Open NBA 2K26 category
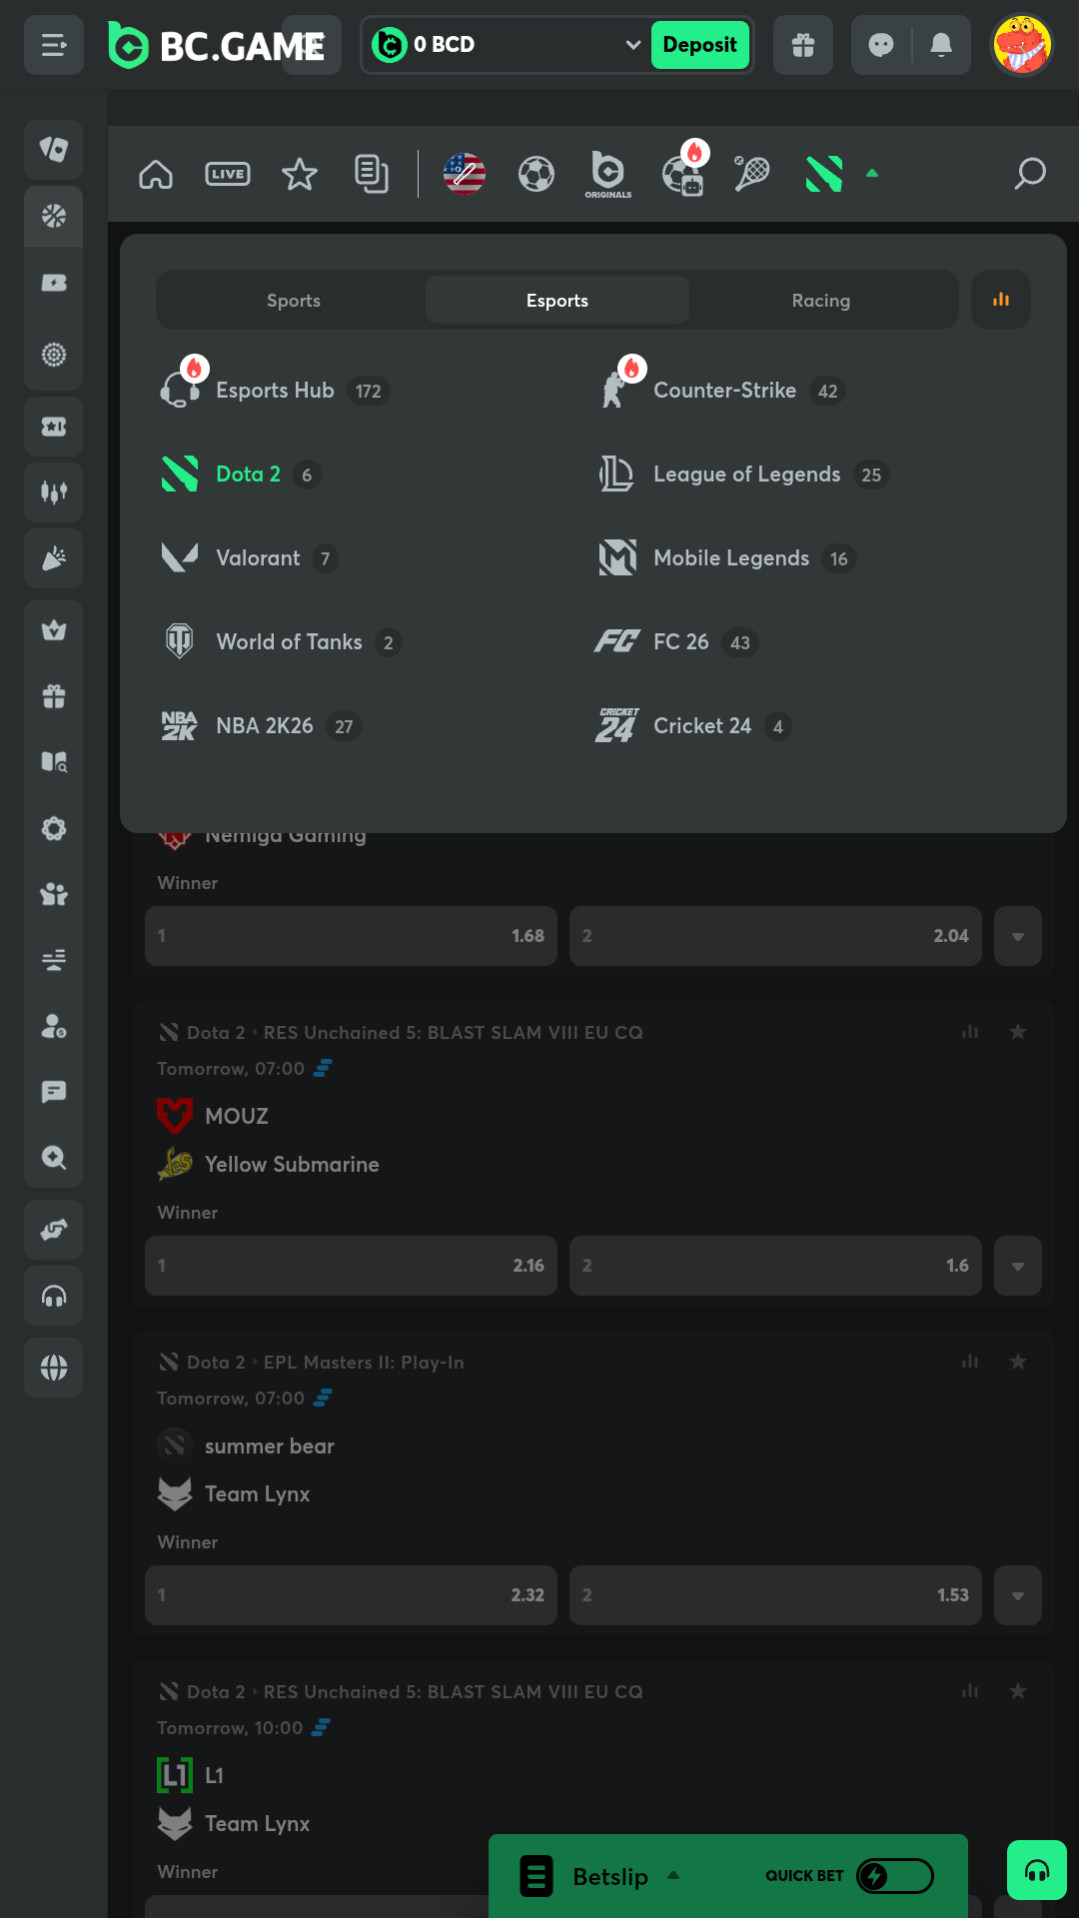This screenshot has width=1079, height=1918. (260, 726)
